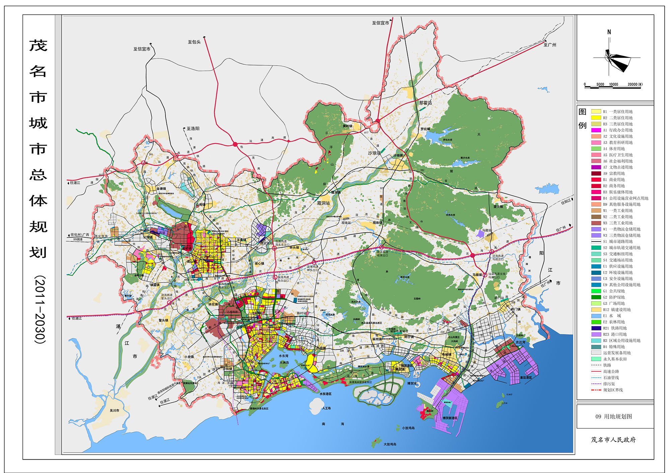
Task: Click the E1 水域 light blue swatch
Action: tap(596, 316)
